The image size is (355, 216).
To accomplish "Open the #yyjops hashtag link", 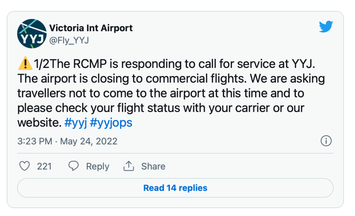I will pos(111,123).
